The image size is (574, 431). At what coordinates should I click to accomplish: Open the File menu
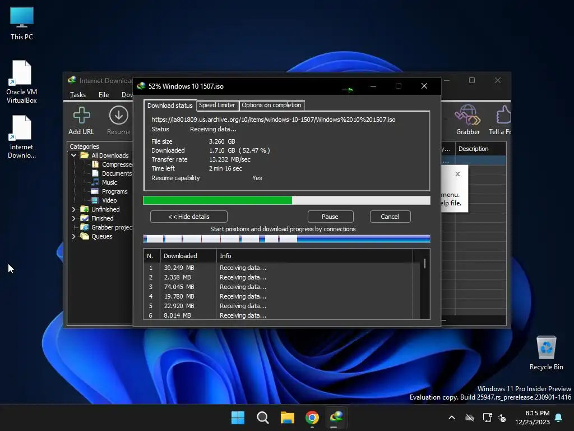coord(104,95)
